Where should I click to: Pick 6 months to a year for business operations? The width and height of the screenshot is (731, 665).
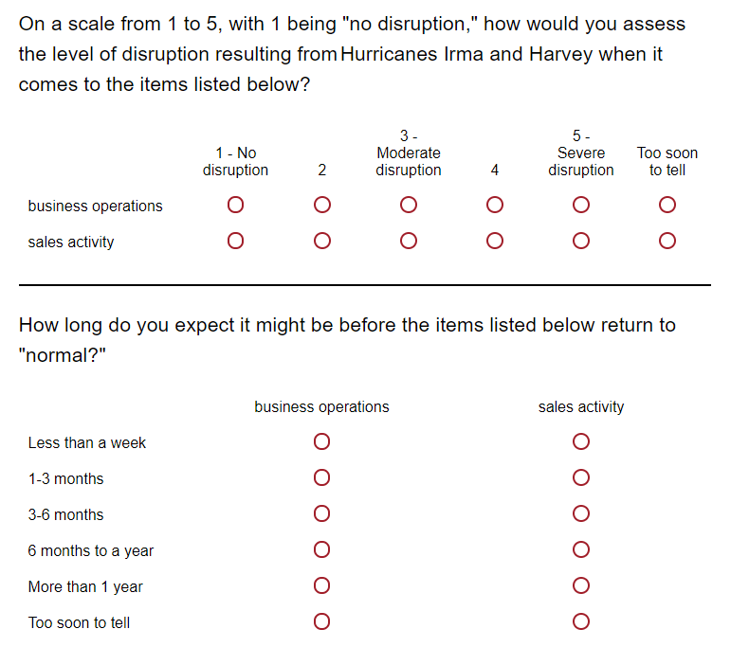pos(321,549)
